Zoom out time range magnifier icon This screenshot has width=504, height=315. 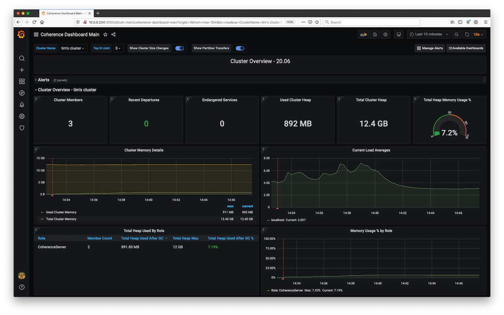pos(457,34)
